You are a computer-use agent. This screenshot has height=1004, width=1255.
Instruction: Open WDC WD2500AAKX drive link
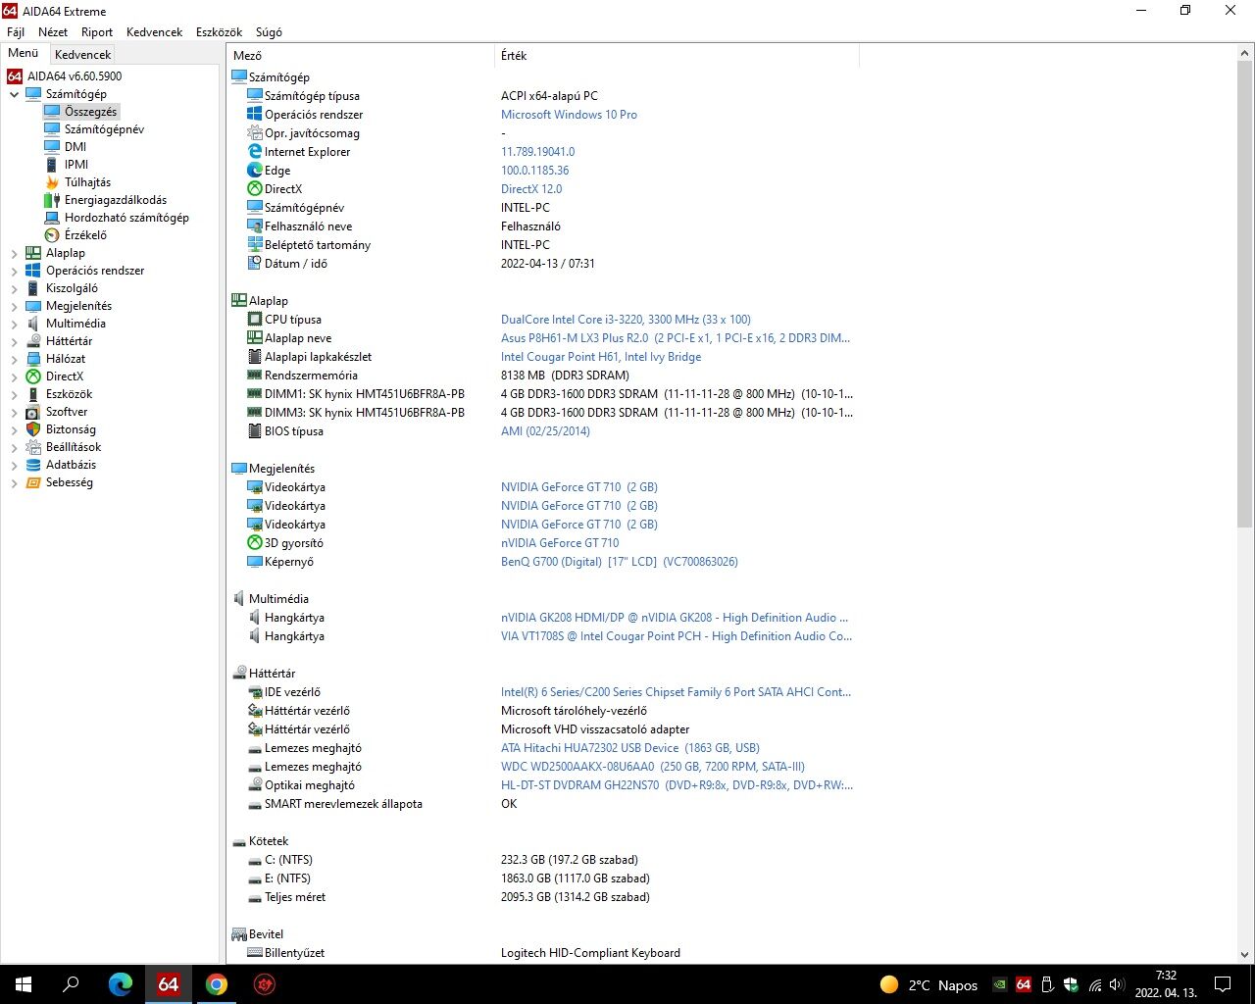pos(653,767)
